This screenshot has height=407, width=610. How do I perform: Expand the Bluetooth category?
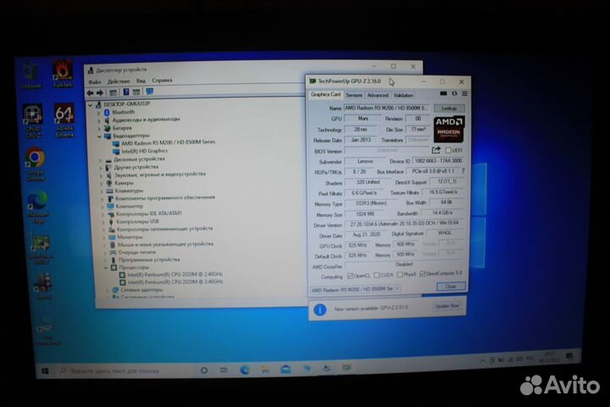98,113
